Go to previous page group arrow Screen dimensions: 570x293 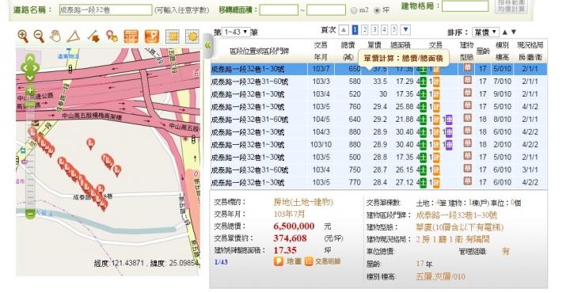pos(344,30)
